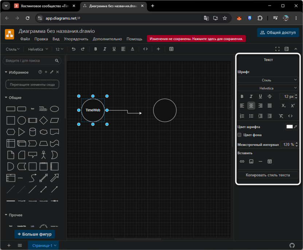Toggle bold in the top toolbar
Viewport: 303px width, 250px height.
[95, 49]
